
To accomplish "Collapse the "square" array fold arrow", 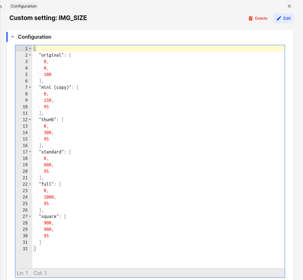I will coord(30,217).
